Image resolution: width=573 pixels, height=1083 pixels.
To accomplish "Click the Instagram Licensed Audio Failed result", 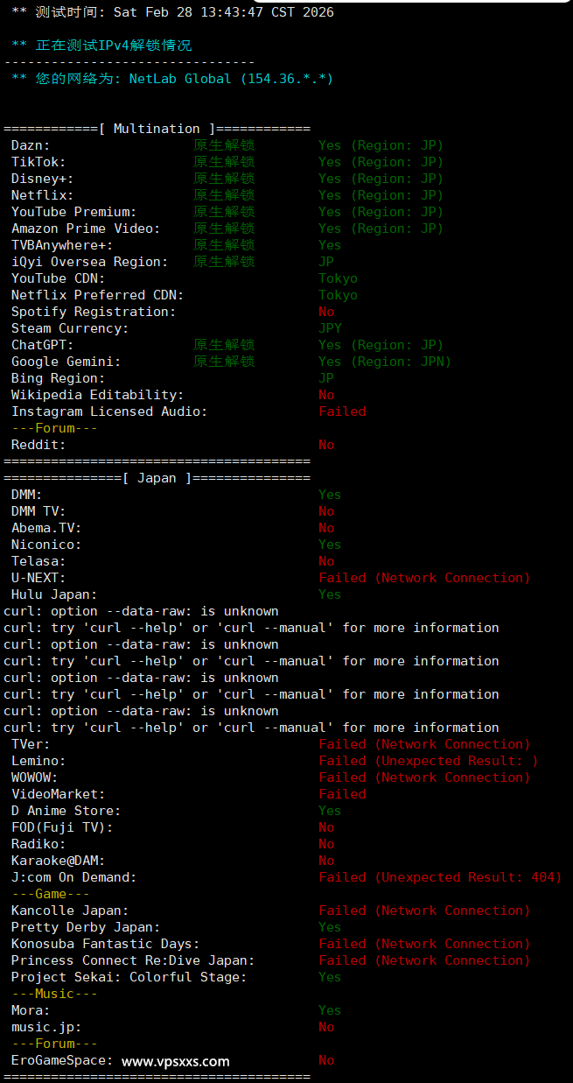I will tap(342, 411).
